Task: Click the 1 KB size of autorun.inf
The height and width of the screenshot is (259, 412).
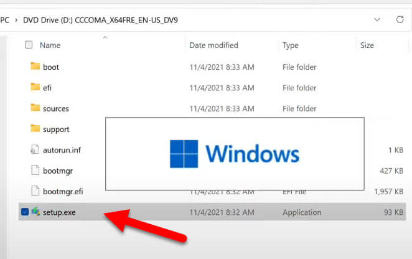Action: tap(396, 150)
